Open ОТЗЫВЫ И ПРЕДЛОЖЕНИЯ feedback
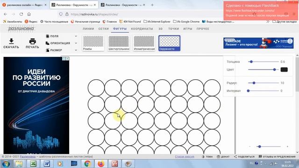The height and width of the screenshot is (168, 299). click(x=277, y=157)
